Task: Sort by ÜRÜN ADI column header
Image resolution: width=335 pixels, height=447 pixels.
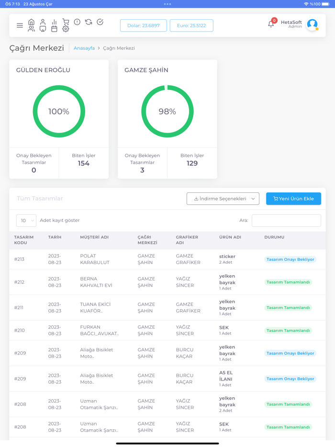Action: (230, 237)
